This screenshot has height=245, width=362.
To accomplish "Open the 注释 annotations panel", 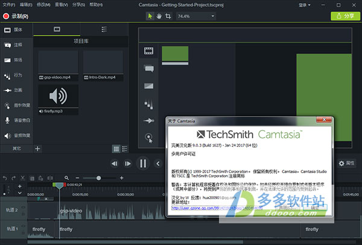I will tap(17, 45).
